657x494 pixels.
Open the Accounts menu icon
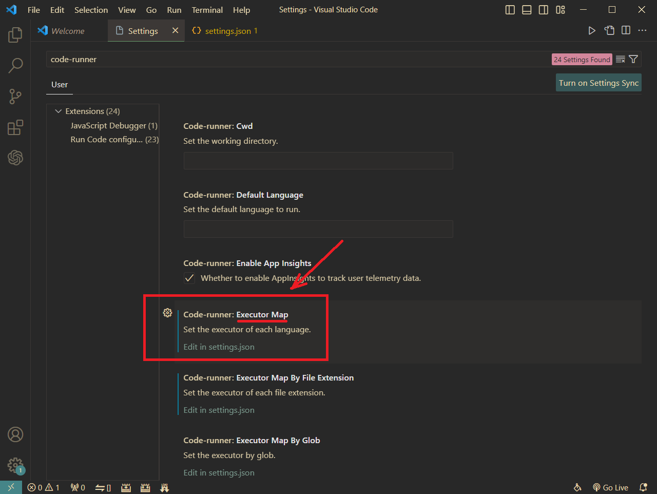[15, 434]
